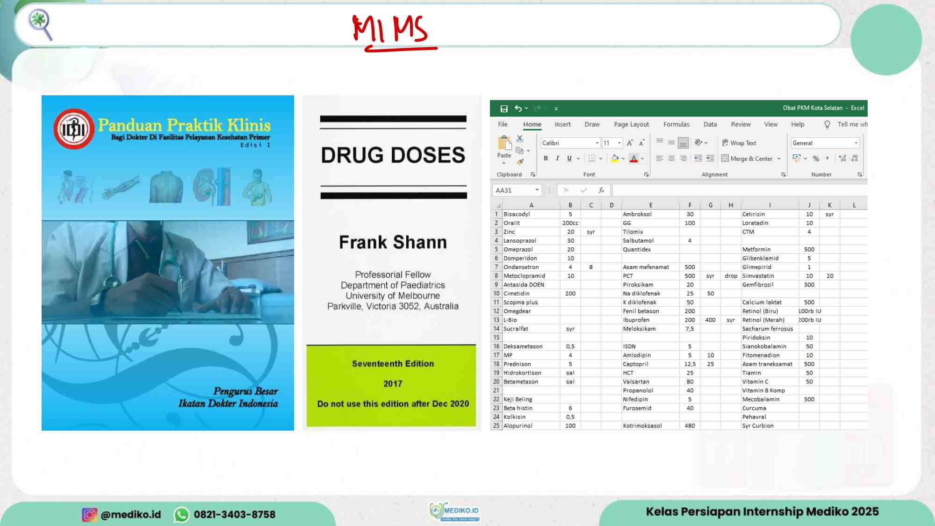Open the General number format dropdown

[x=856, y=143]
